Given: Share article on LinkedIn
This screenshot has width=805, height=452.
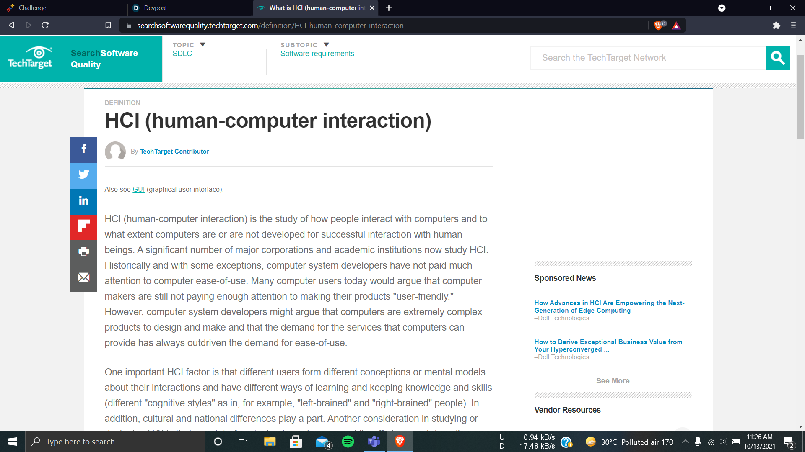Looking at the screenshot, I should 83,201.
